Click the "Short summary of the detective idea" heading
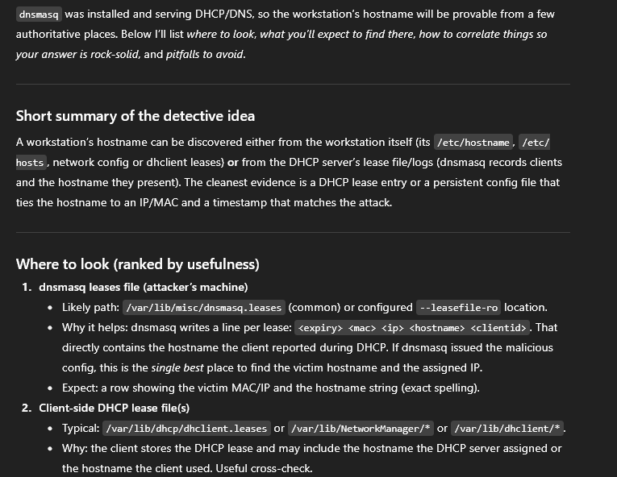Screen dimensions: 617x477 [x=135, y=115]
